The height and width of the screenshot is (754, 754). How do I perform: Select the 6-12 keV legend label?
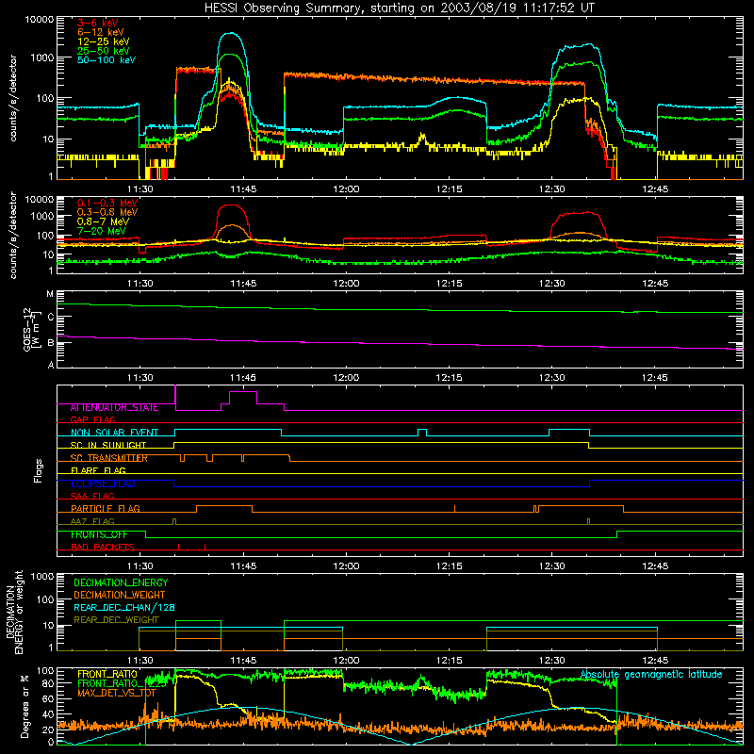point(101,32)
